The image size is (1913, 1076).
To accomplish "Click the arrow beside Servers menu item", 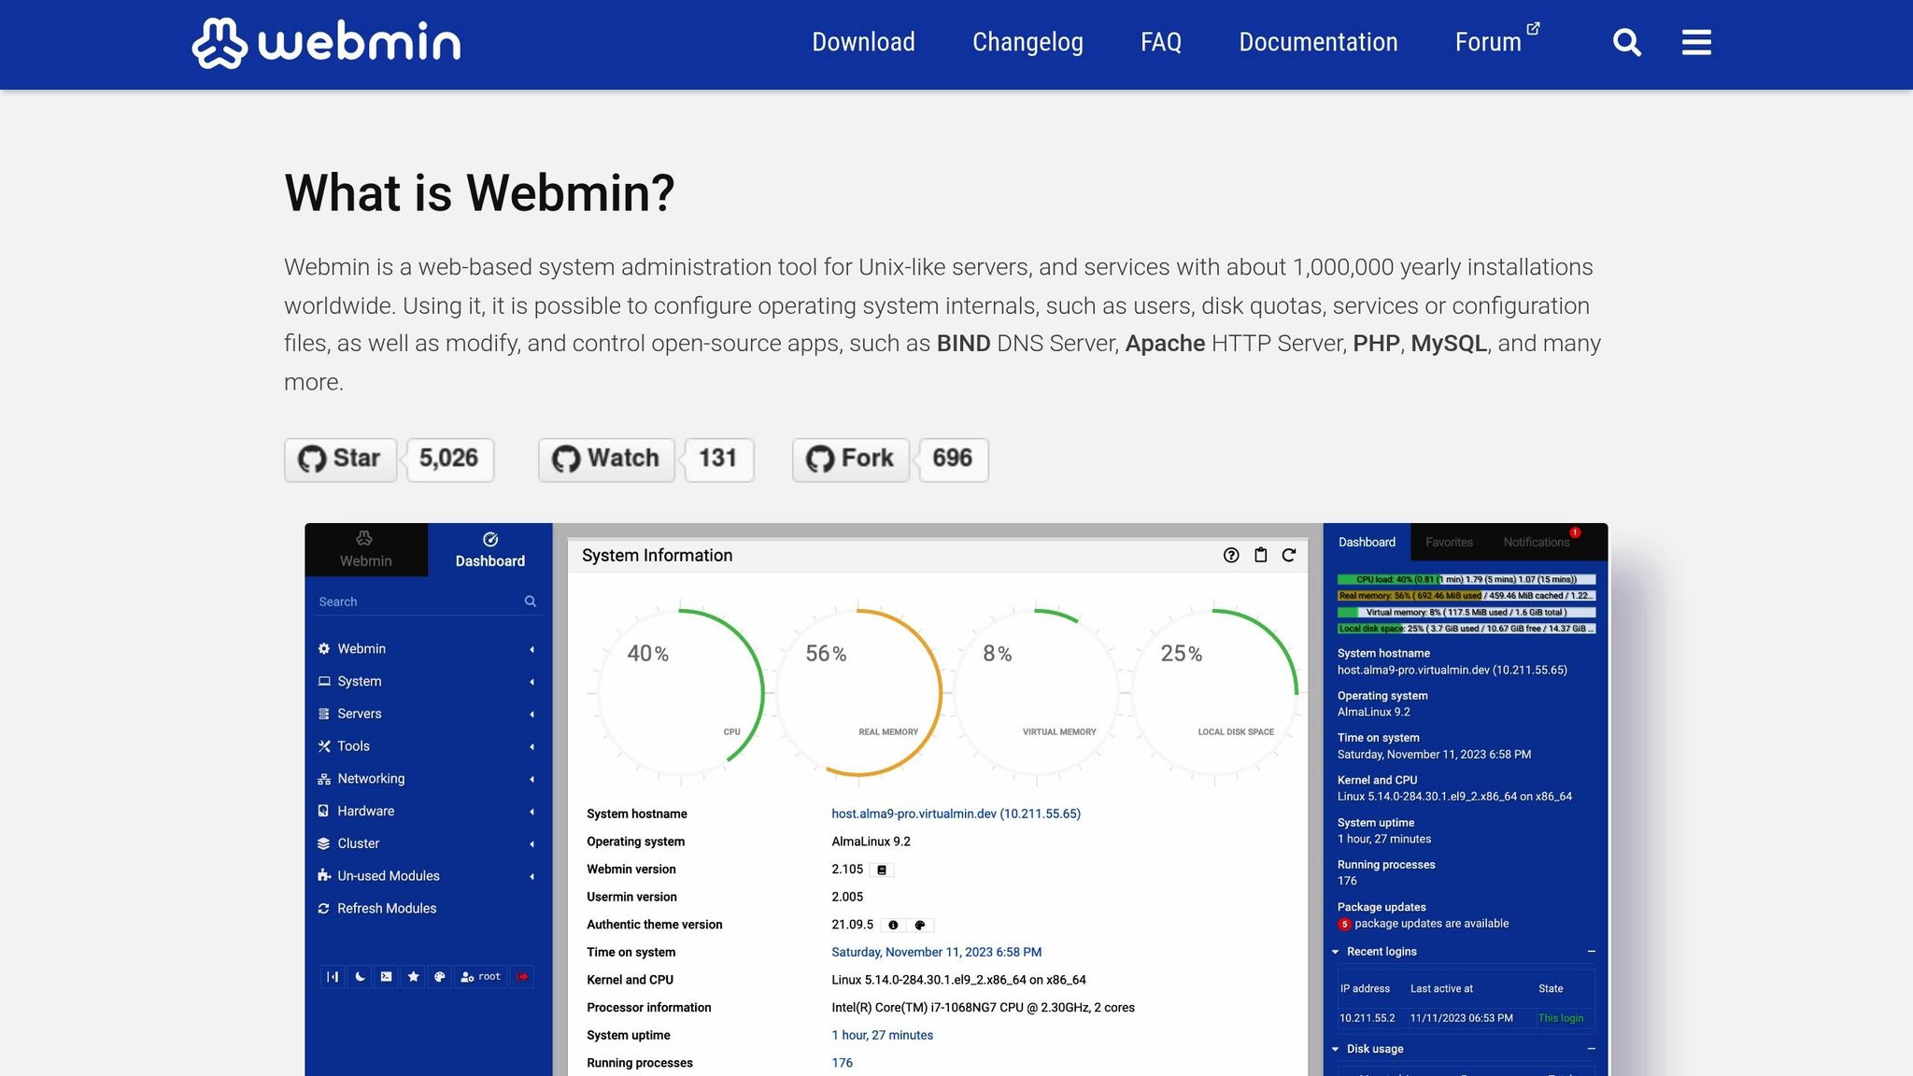I will (532, 715).
